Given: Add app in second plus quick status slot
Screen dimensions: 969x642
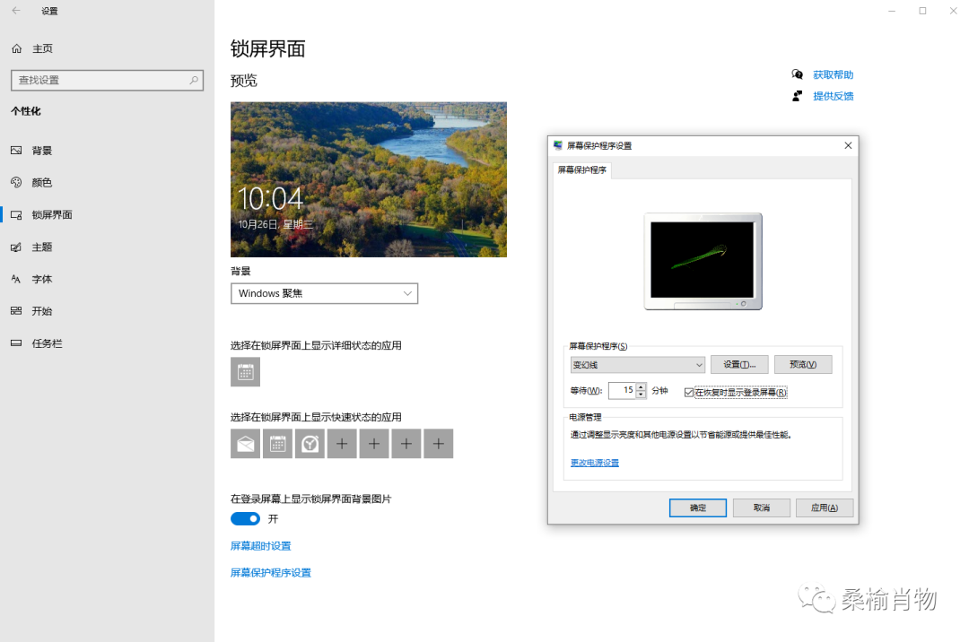Looking at the screenshot, I should click(374, 443).
